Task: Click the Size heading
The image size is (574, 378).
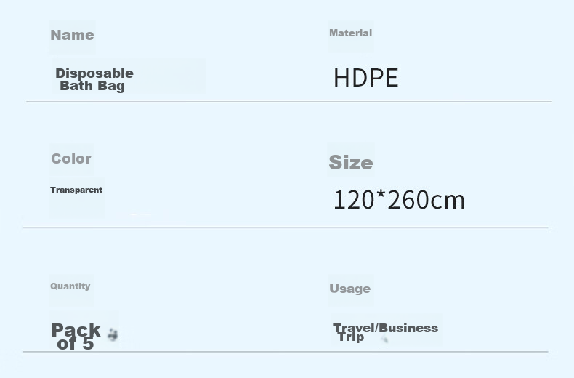Action: tap(351, 162)
